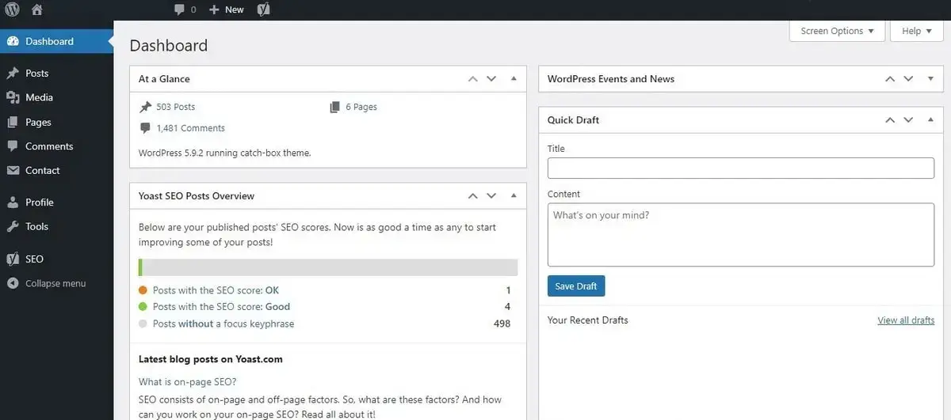
Task: Move WordPress Events and News down
Action: pyautogui.click(x=908, y=79)
